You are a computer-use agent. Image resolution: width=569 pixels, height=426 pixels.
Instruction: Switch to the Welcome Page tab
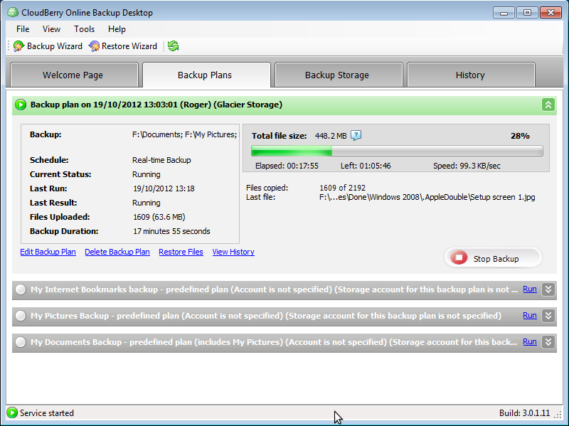(x=74, y=75)
